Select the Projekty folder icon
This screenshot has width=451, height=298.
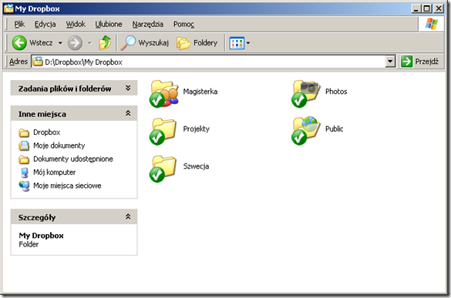click(163, 131)
